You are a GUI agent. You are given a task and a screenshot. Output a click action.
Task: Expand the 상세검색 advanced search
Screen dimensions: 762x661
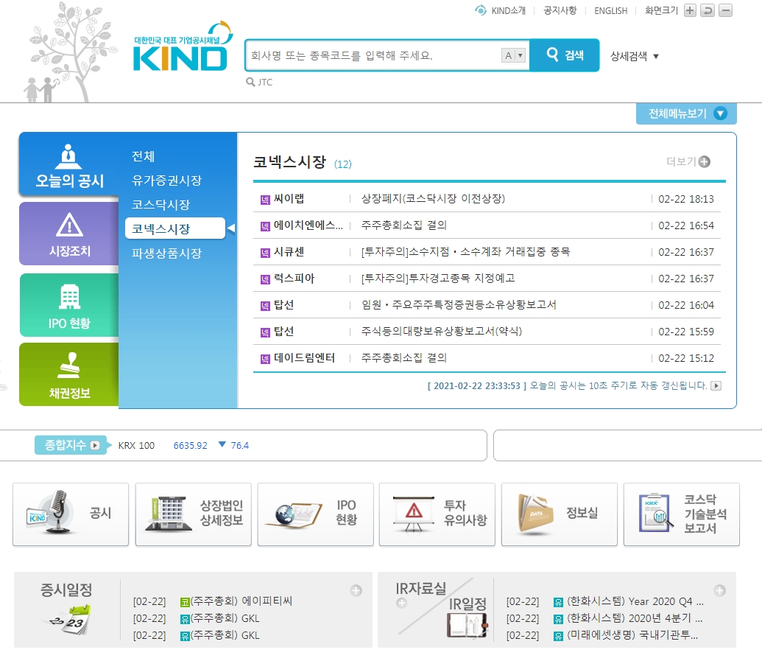(634, 57)
